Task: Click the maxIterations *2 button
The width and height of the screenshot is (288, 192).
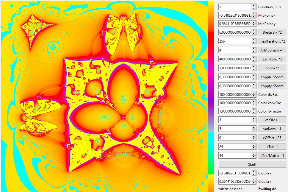Action: click(x=272, y=41)
